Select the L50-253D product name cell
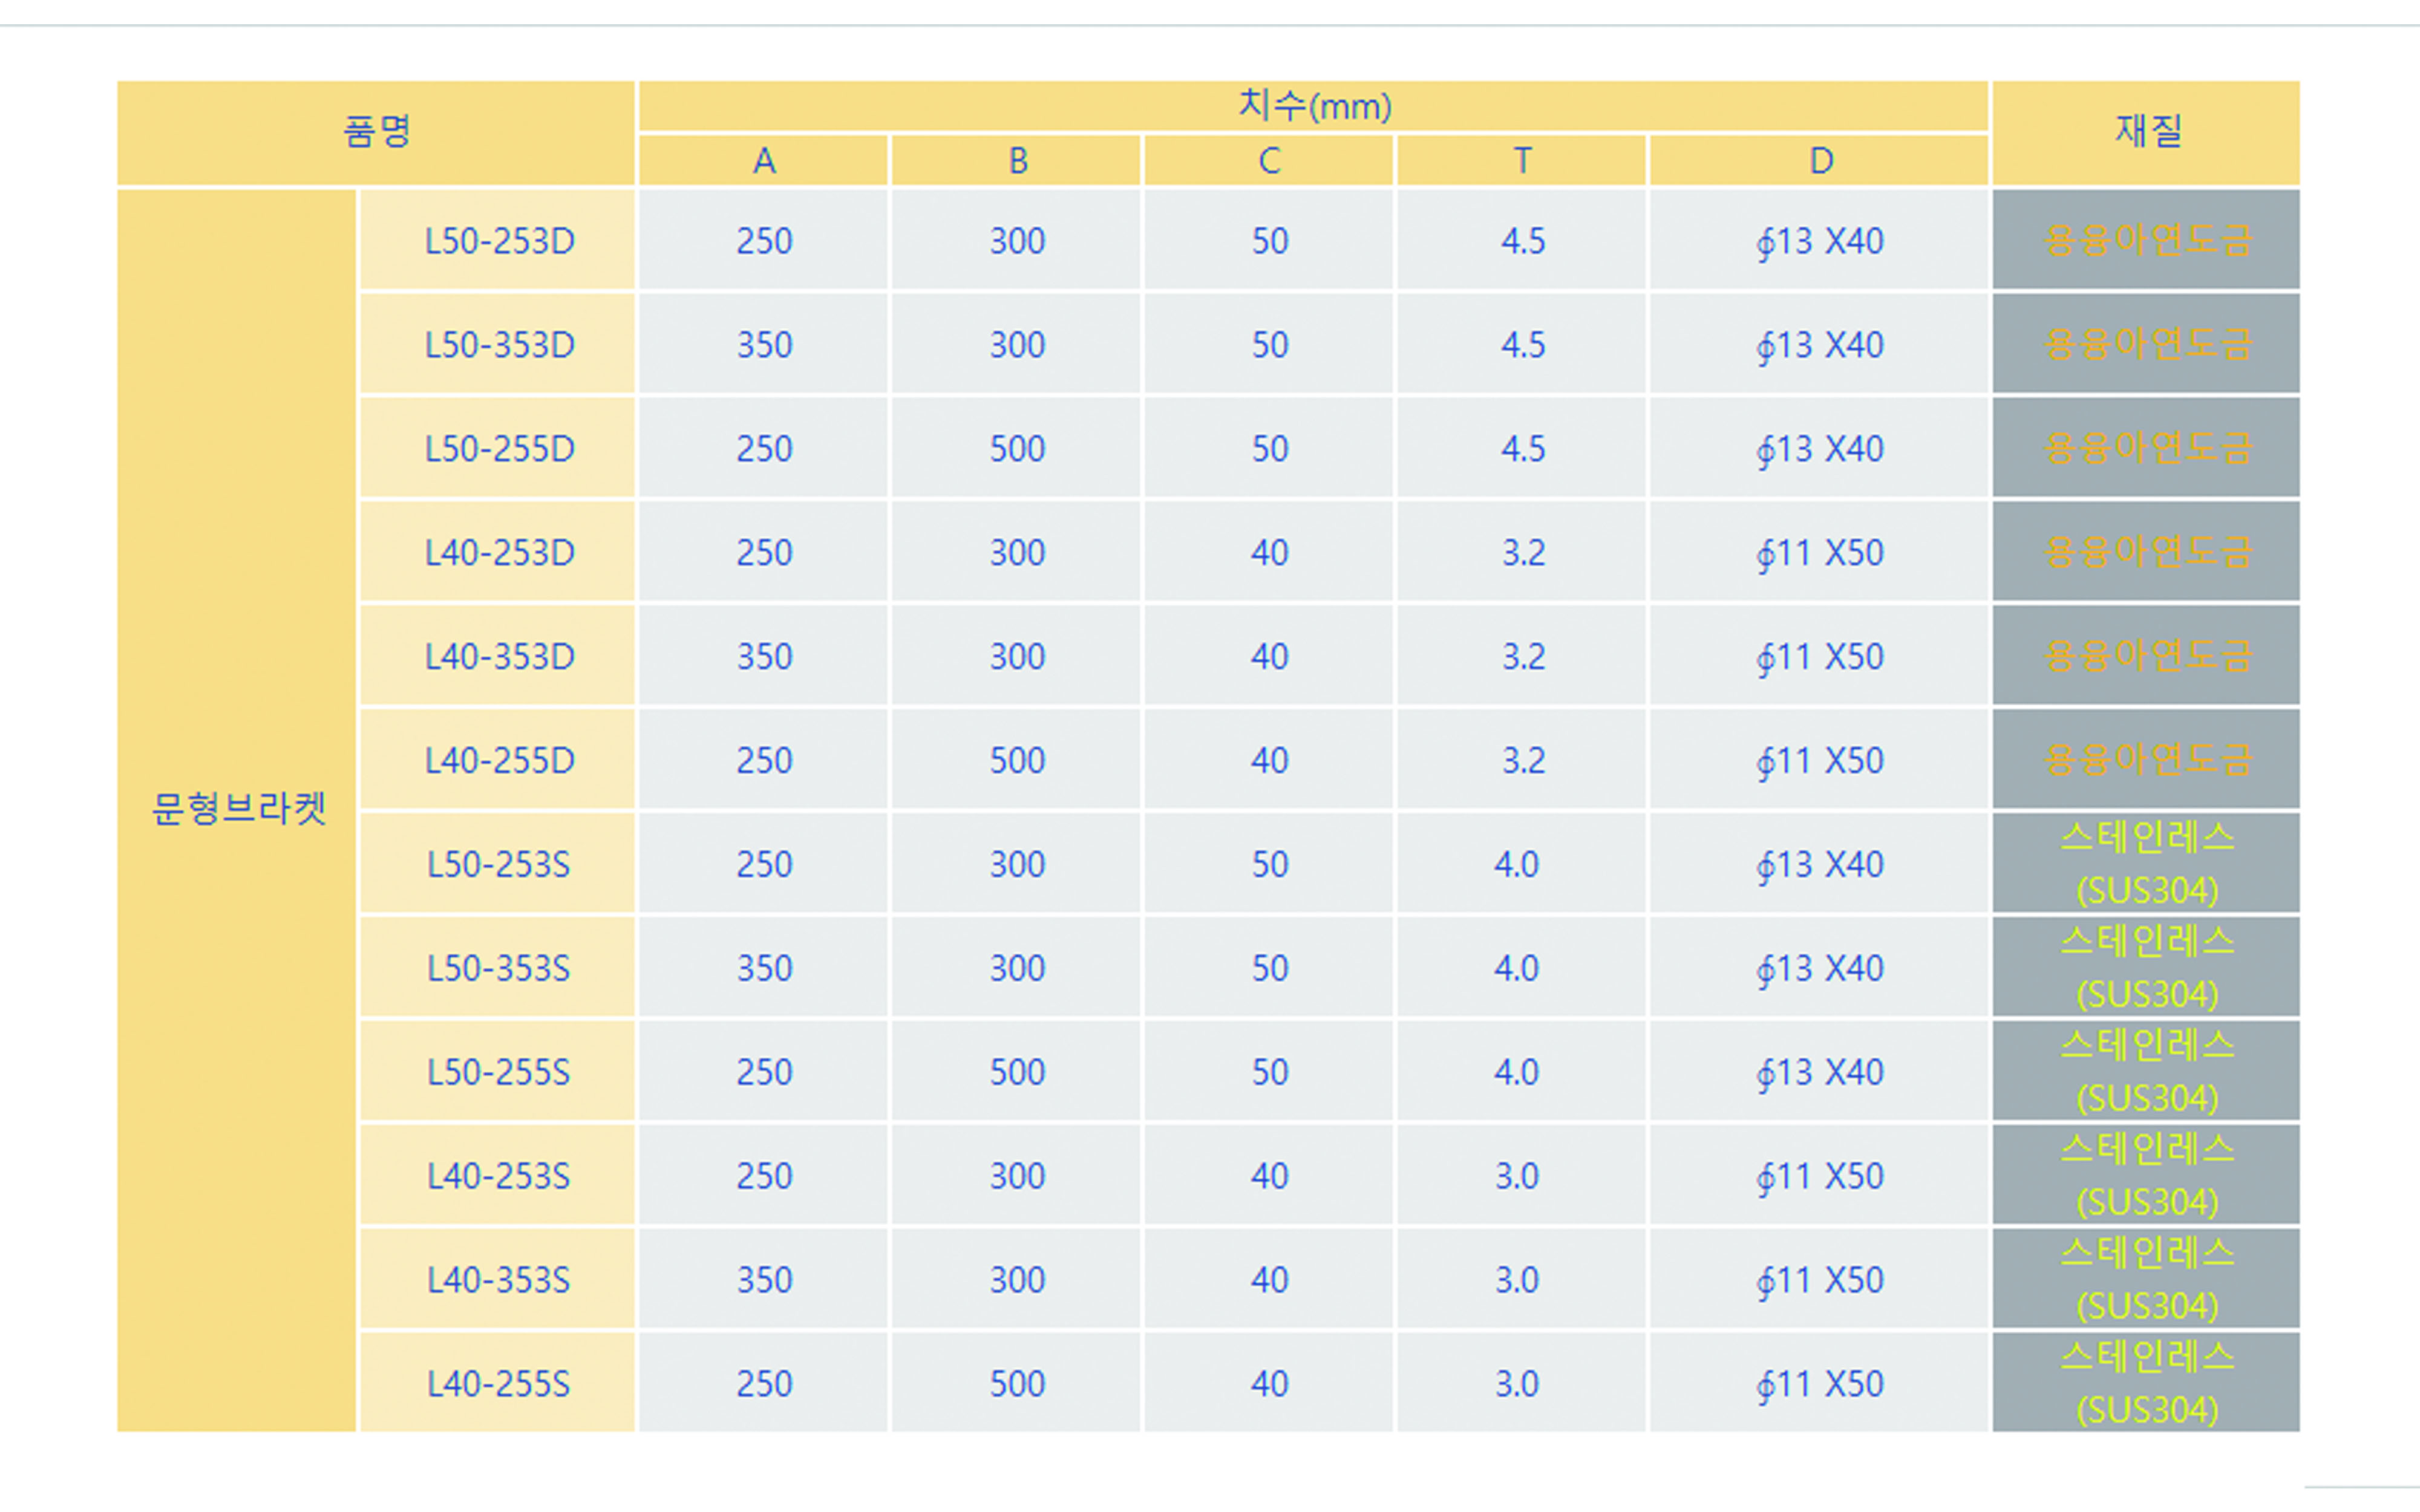Screen dimensions: 2420x1512 pyautogui.click(x=498, y=241)
